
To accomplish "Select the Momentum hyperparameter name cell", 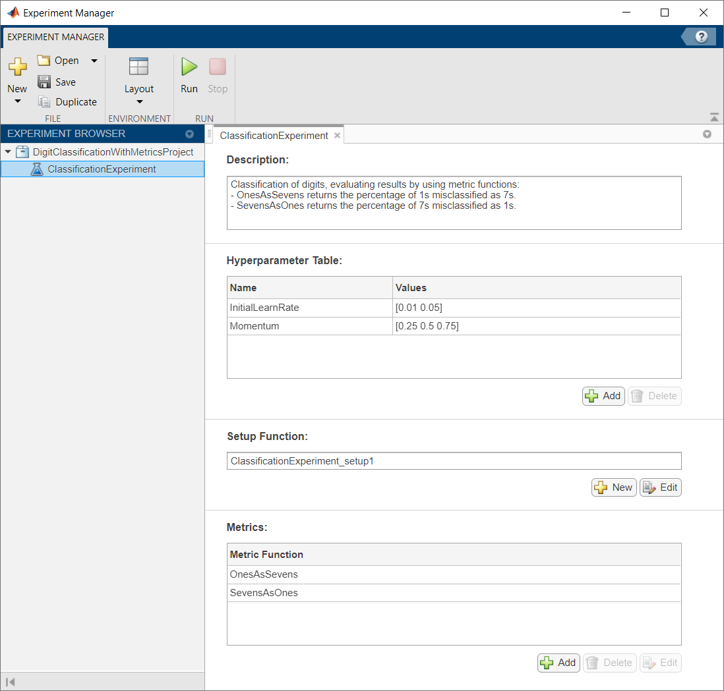I will coord(310,326).
